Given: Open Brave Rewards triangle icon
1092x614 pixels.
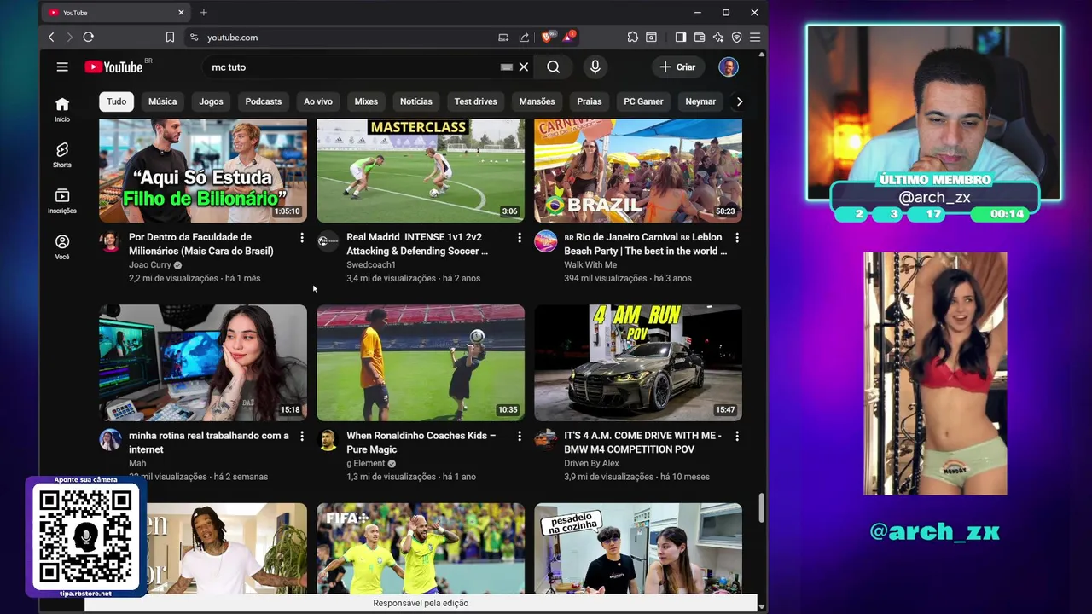Looking at the screenshot, I should (x=567, y=37).
